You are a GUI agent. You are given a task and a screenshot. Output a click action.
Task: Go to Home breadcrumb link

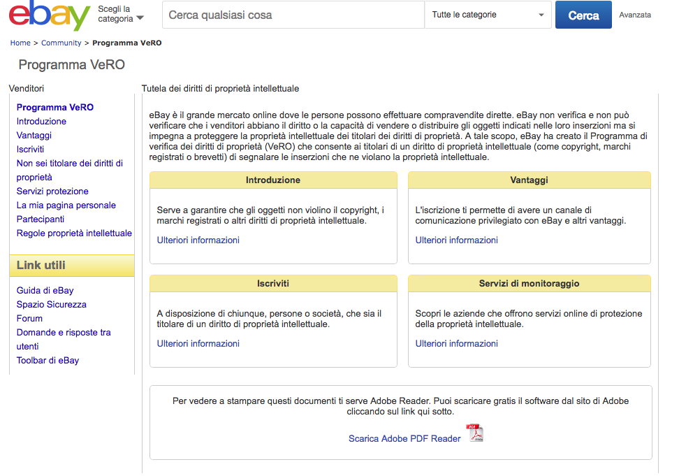(x=20, y=43)
